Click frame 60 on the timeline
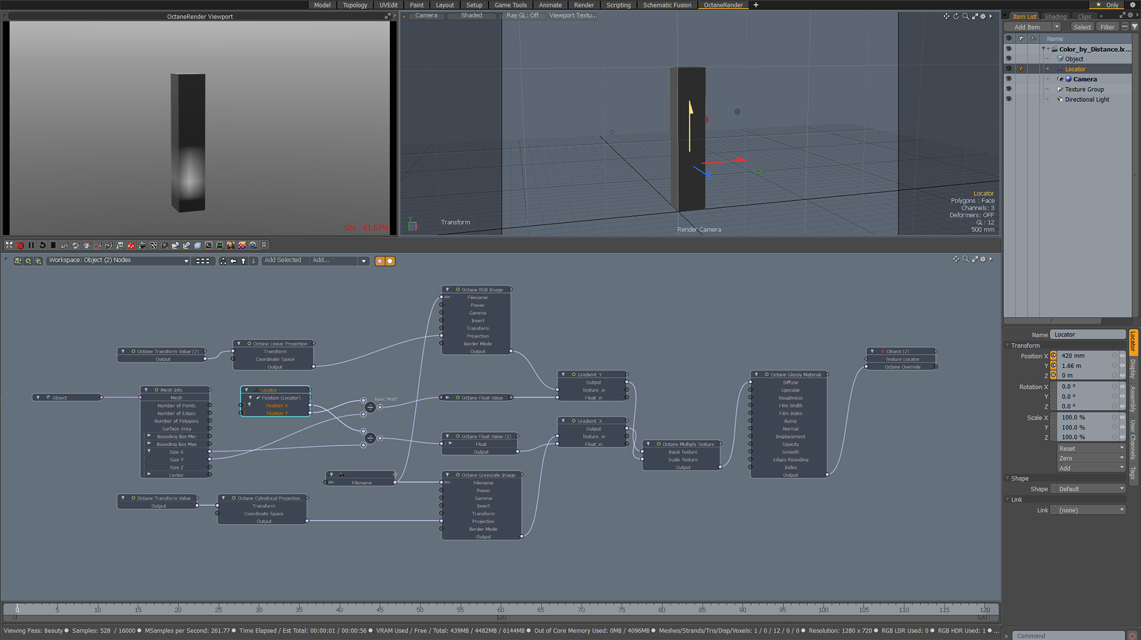1141x640 pixels. tap(500, 609)
